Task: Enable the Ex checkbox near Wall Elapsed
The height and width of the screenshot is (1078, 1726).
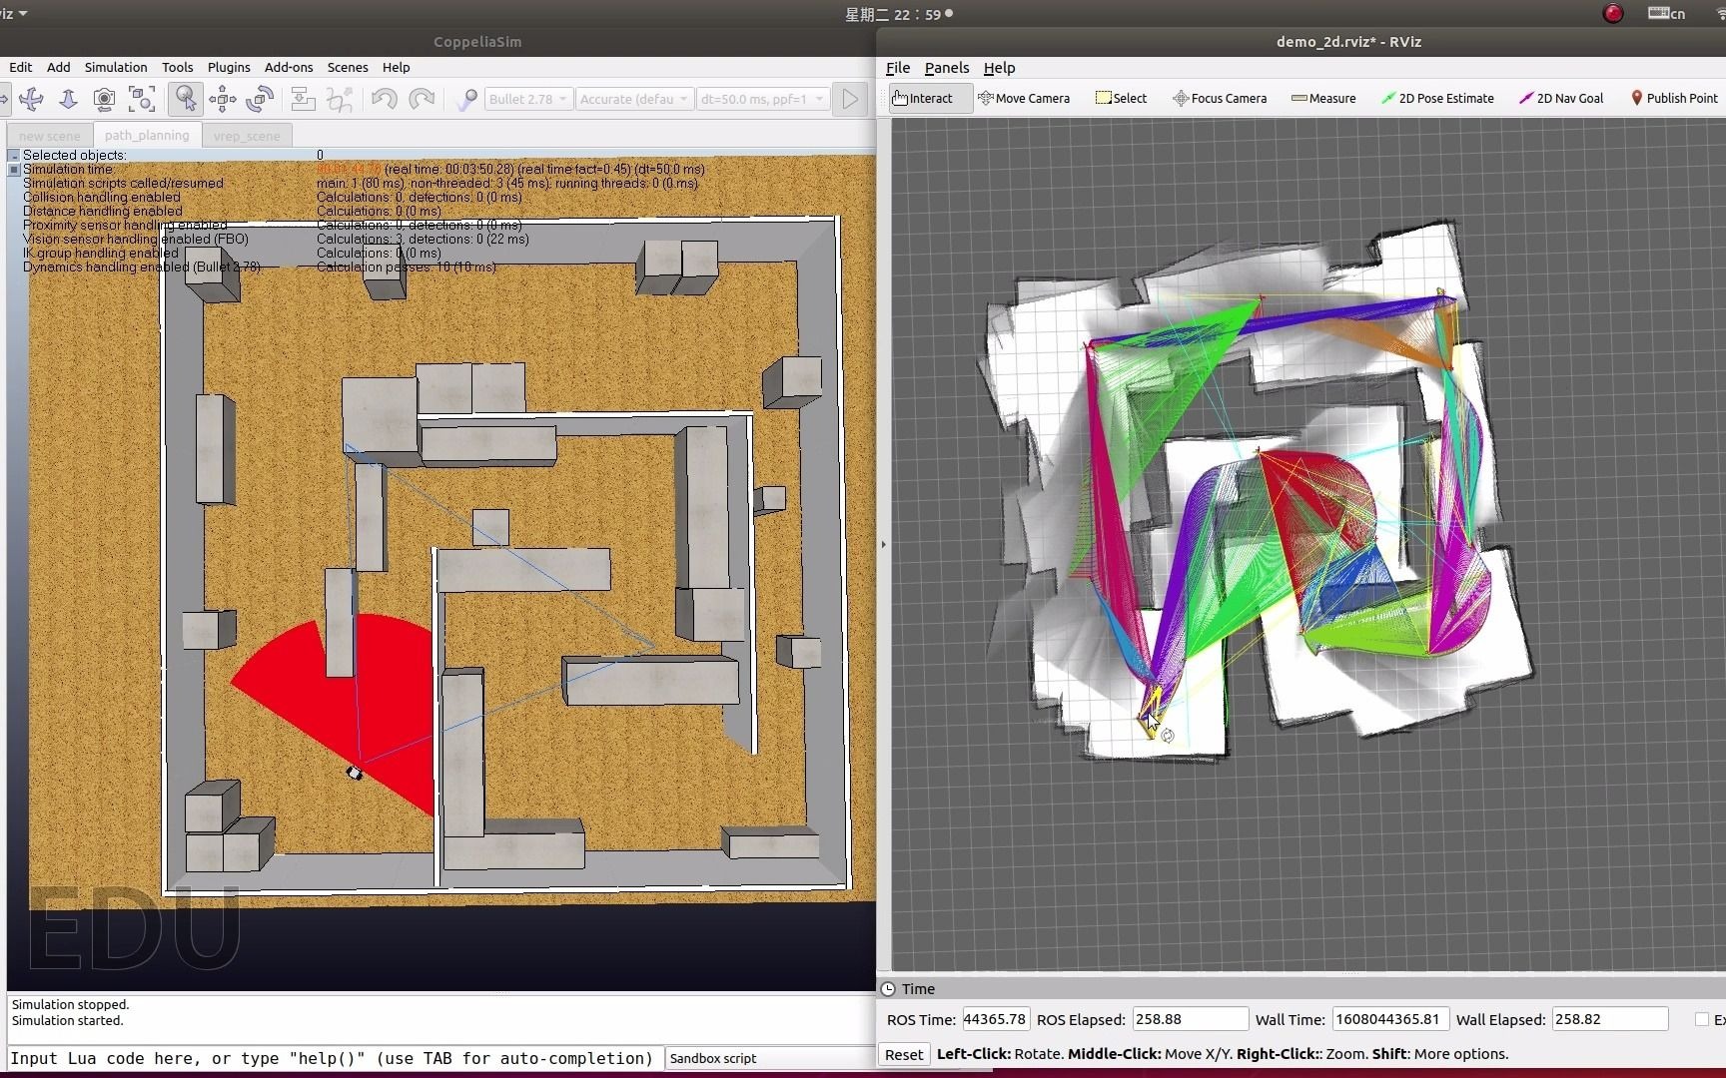Action: point(1703,1019)
